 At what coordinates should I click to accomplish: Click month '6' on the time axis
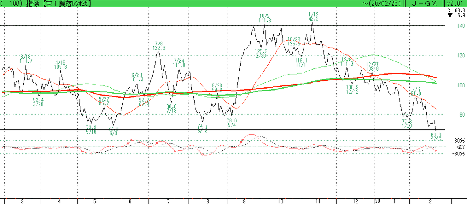(130, 201)
